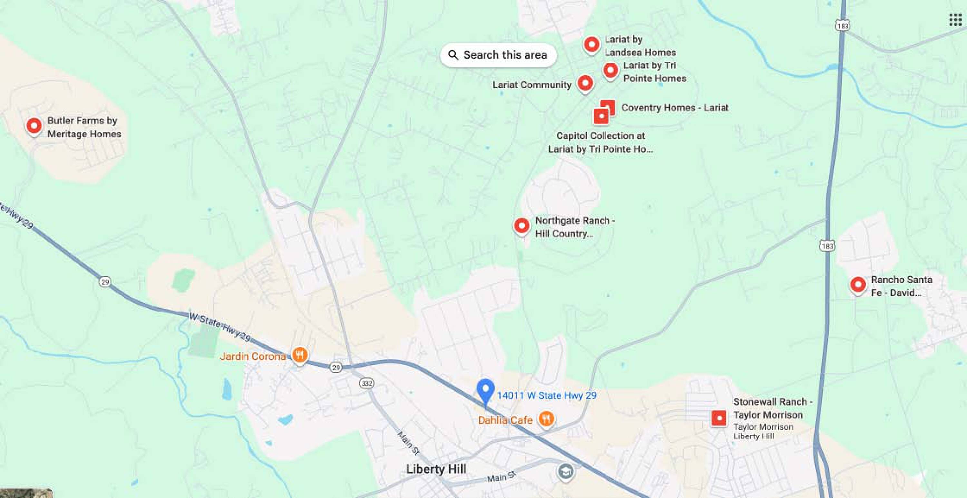Open the Northgate Ranch - Hill Country pin
The width and height of the screenshot is (967, 498).
(522, 227)
